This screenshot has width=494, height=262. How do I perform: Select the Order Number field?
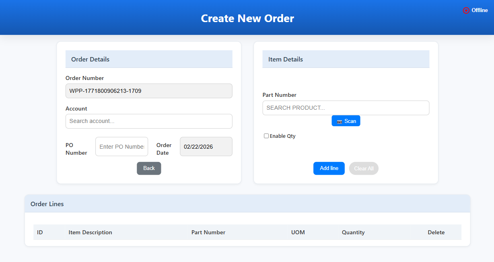point(149,91)
